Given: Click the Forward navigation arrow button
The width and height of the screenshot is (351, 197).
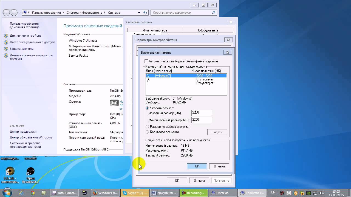Looking at the screenshot, I should pos(14,13).
